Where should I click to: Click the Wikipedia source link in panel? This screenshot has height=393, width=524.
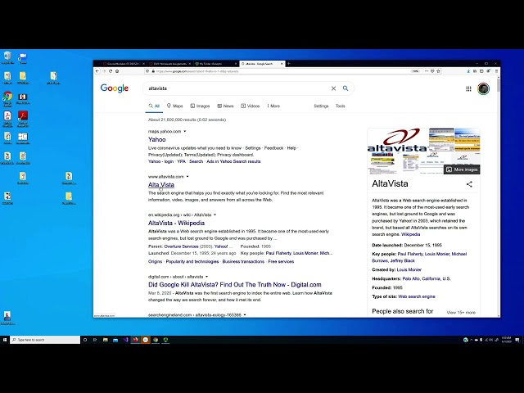410,234
